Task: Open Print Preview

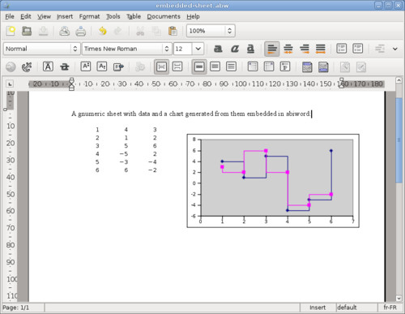Action: click(x=64, y=31)
